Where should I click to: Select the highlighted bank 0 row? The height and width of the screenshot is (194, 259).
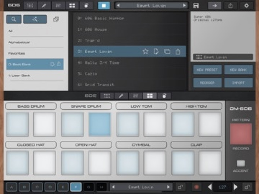[x=35, y=64]
